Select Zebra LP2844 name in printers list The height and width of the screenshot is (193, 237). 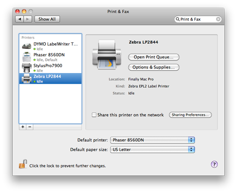coord(47,77)
